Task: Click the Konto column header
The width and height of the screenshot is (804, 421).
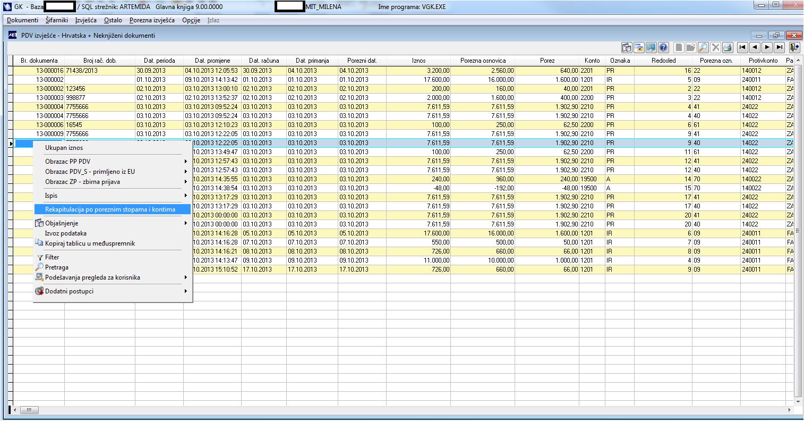Action: click(592, 61)
